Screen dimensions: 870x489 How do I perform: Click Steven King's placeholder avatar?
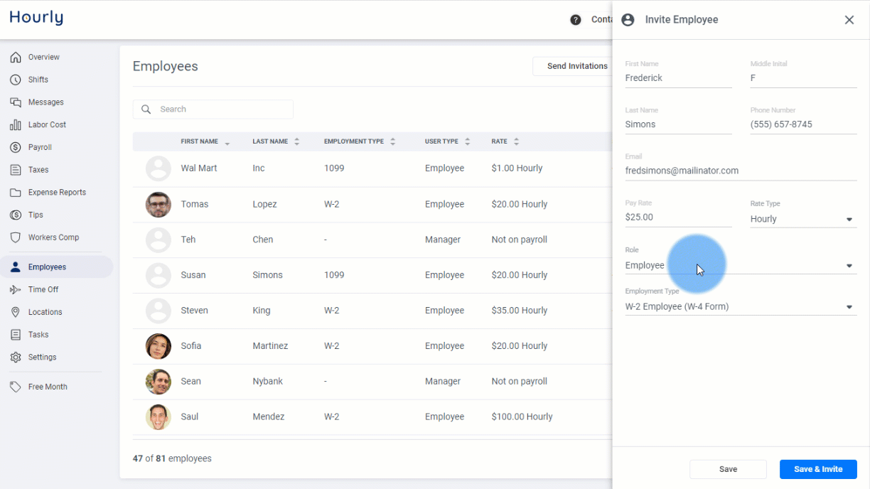click(159, 311)
